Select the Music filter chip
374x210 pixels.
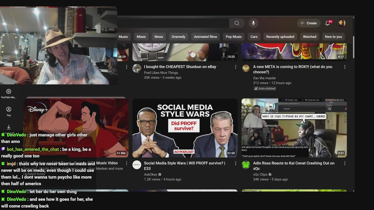[123, 37]
